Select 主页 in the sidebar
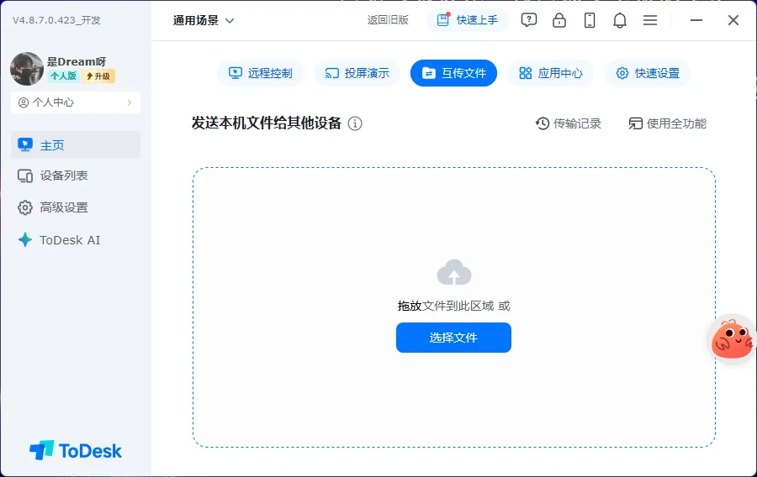Screen dimensions: 757x477 76,145
